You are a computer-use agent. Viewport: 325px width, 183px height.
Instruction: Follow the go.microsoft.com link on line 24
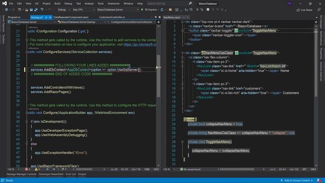coord(140,44)
